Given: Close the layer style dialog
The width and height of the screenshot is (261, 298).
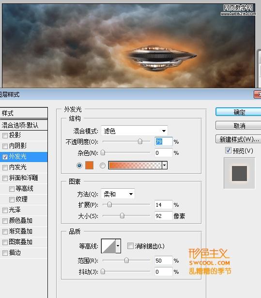Looking at the screenshot, I should (258, 95).
